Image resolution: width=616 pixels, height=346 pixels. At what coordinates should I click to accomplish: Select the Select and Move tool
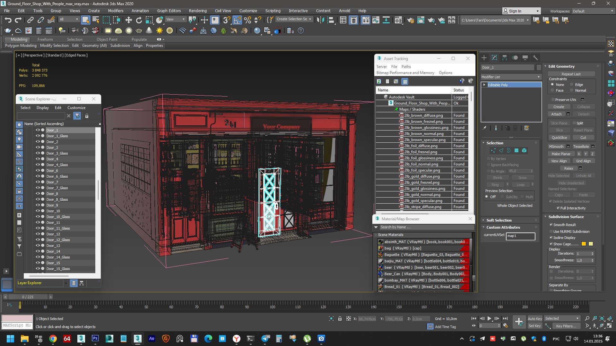(x=128, y=20)
